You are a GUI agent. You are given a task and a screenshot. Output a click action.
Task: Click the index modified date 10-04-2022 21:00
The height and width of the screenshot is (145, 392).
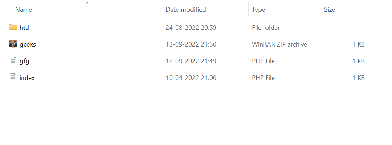tap(191, 78)
